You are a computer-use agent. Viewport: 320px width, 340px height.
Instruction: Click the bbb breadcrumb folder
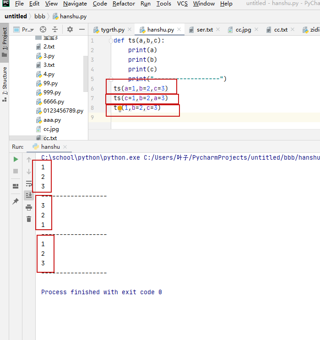[40, 16]
